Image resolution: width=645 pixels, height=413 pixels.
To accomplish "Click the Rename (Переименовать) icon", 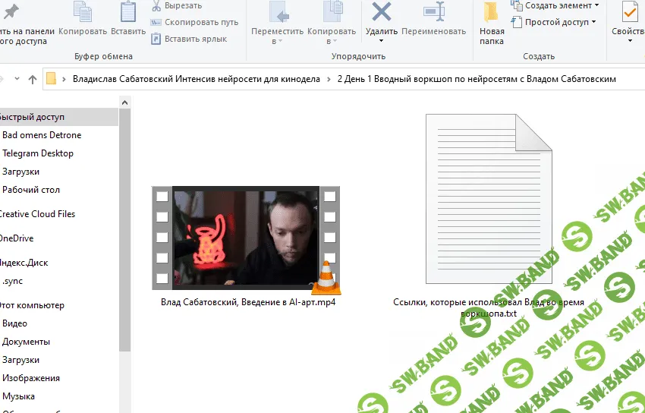I will (434, 13).
